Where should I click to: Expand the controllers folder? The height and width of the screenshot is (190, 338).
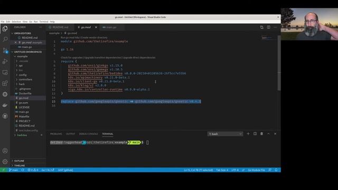[x=25, y=80]
